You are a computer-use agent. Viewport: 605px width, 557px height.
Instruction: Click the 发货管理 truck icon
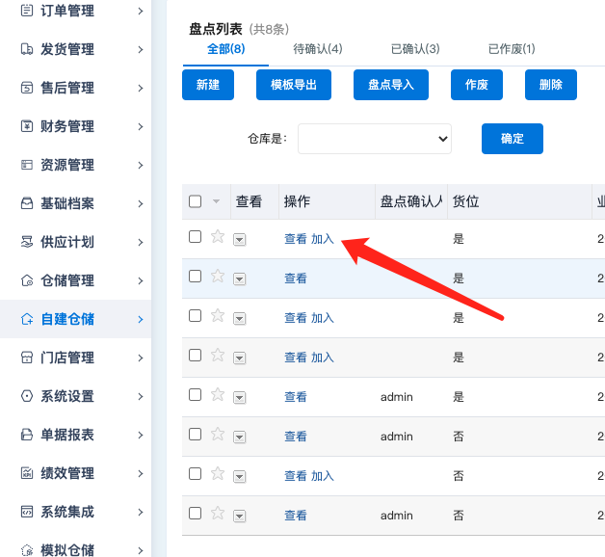(27, 49)
